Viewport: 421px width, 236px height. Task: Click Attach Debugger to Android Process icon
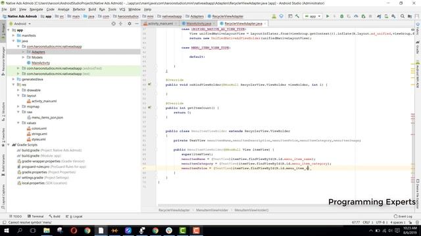coord(363,16)
